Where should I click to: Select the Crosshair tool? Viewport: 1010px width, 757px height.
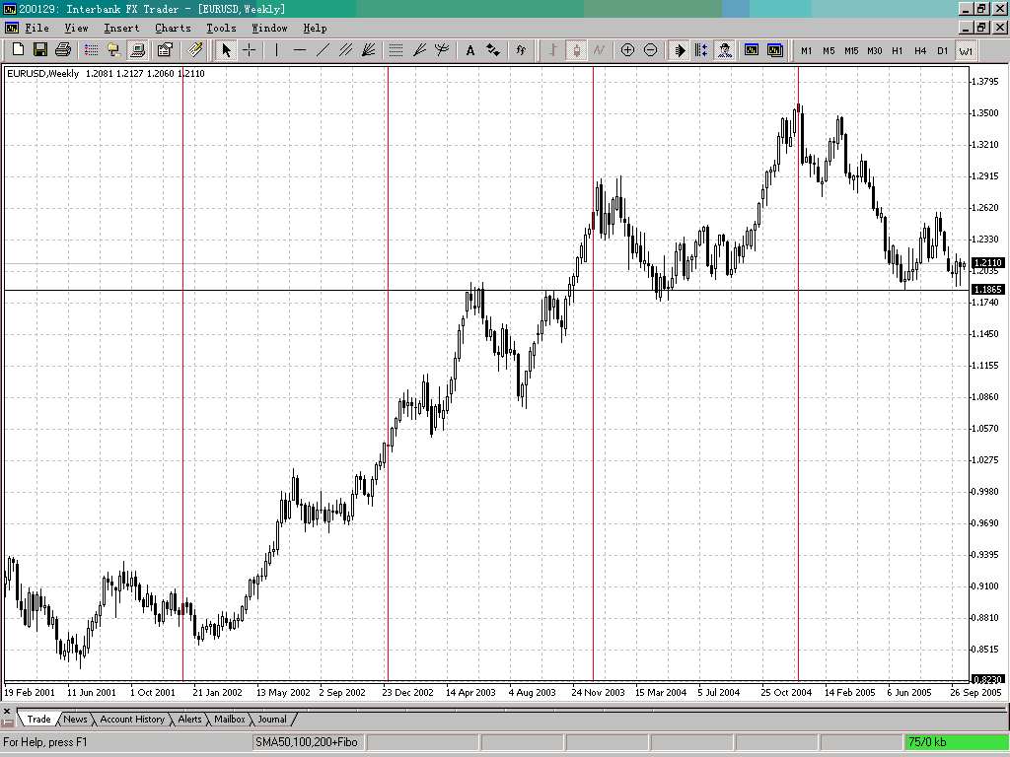(x=249, y=50)
